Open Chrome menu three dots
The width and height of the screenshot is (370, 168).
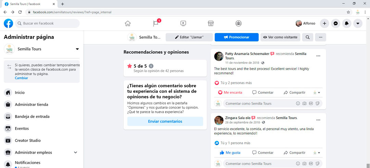(365, 12)
